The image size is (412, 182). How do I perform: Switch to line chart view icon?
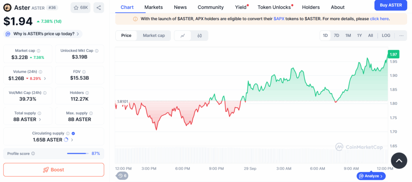click(183, 35)
